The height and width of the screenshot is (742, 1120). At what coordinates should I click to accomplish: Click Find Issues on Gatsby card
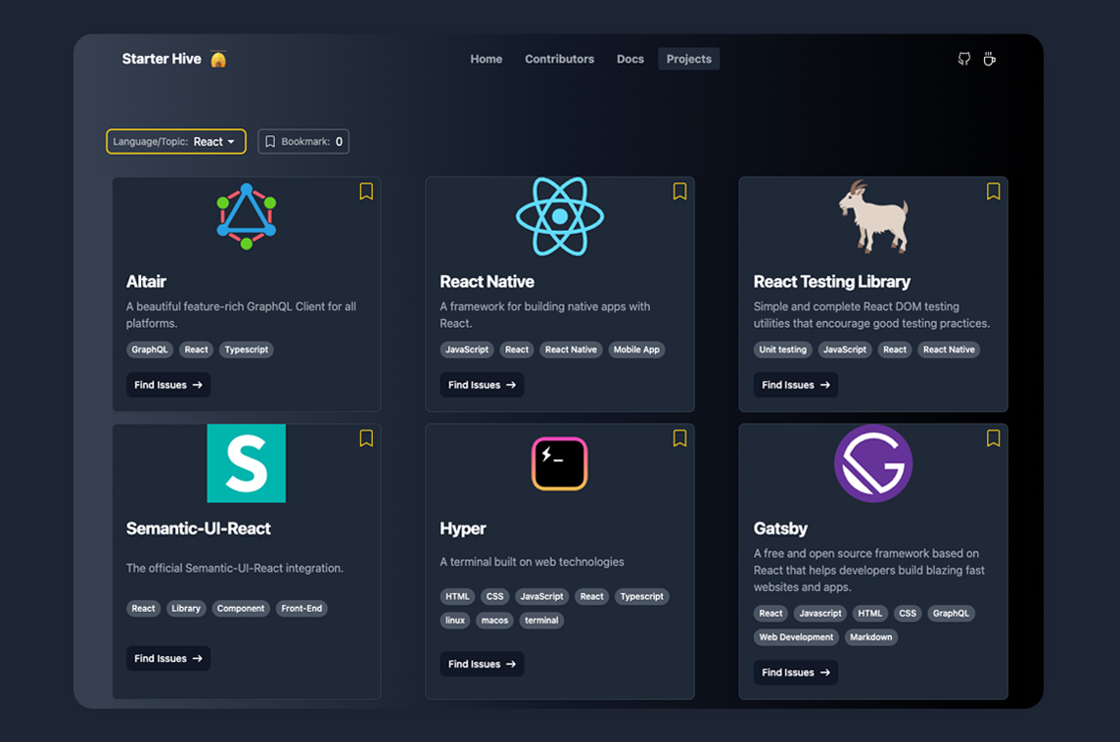[795, 672]
